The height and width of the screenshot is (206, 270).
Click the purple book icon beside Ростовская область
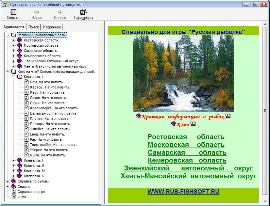click(20, 40)
